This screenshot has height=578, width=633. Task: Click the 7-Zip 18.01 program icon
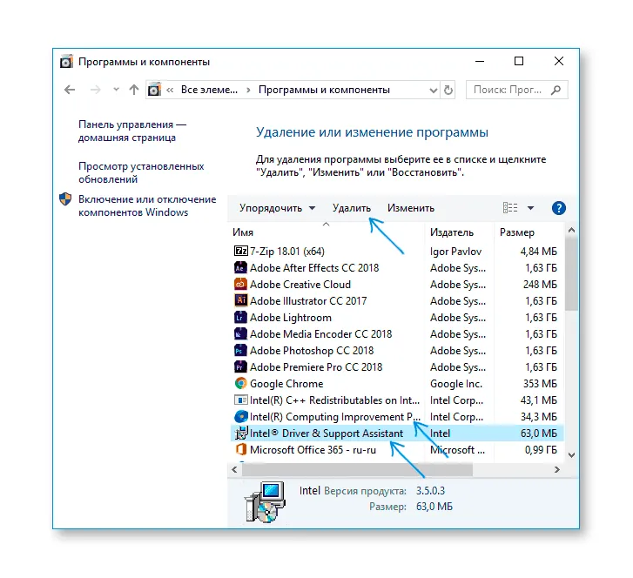point(240,251)
